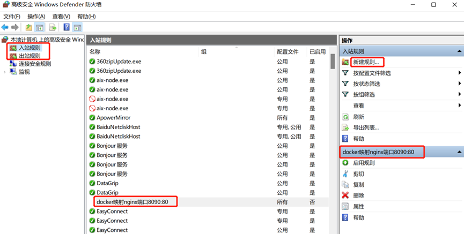Image resolution: width=464 pixels, height=234 pixels.
Task: Open the 按状态筛选 submenu arrow
Action: [460, 84]
